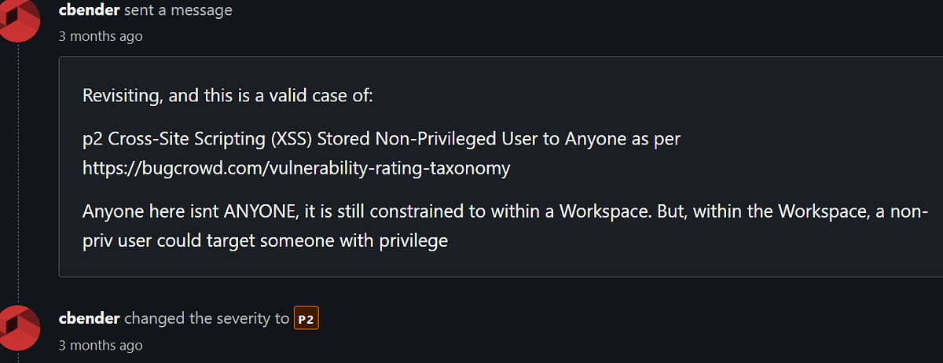The image size is (943, 363).
Task: Click the 'Anyone here isnt ANYONE' paragraph
Action: pyautogui.click(x=506, y=226)
